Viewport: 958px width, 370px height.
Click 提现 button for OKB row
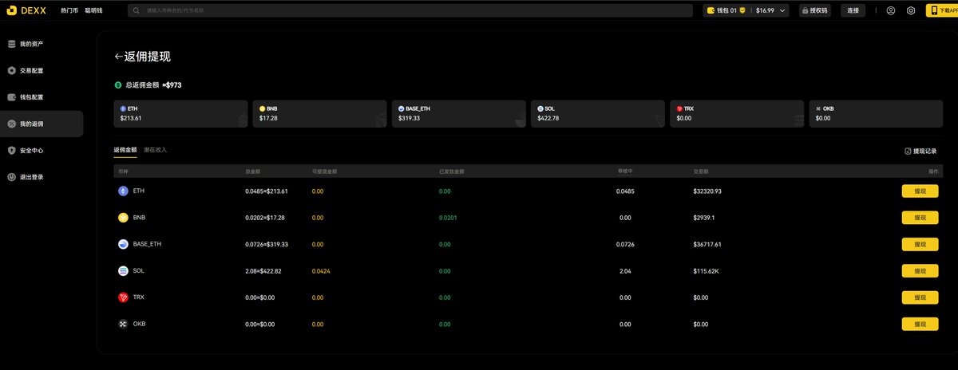[920, 325]
